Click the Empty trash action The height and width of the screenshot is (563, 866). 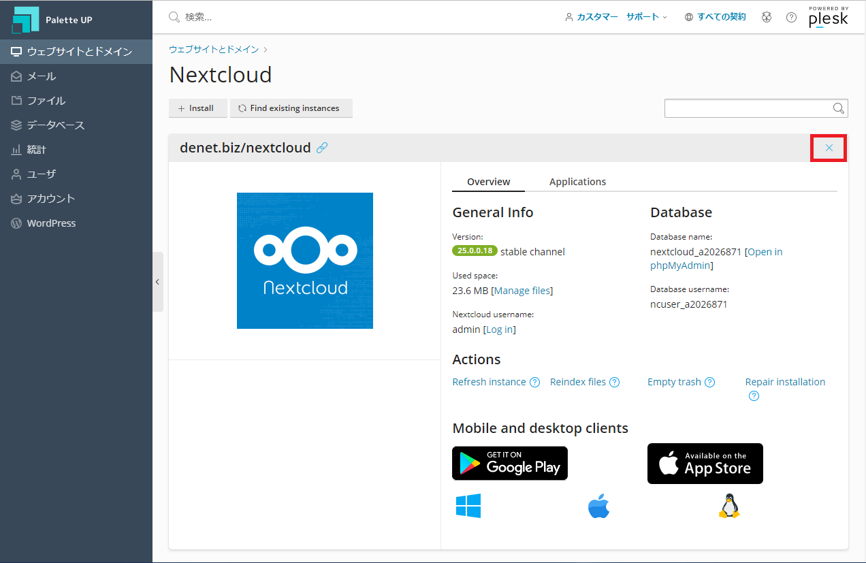pos(674,382)
